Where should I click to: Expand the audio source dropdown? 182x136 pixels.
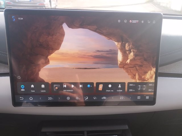coord(89,86)
